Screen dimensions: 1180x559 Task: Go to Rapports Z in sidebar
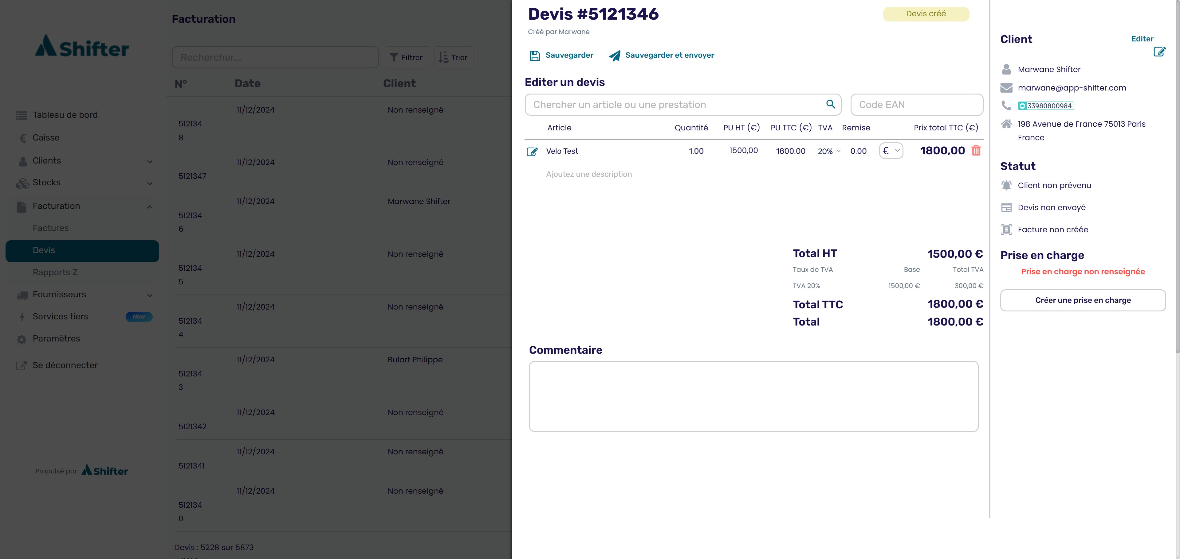[55, 272]
